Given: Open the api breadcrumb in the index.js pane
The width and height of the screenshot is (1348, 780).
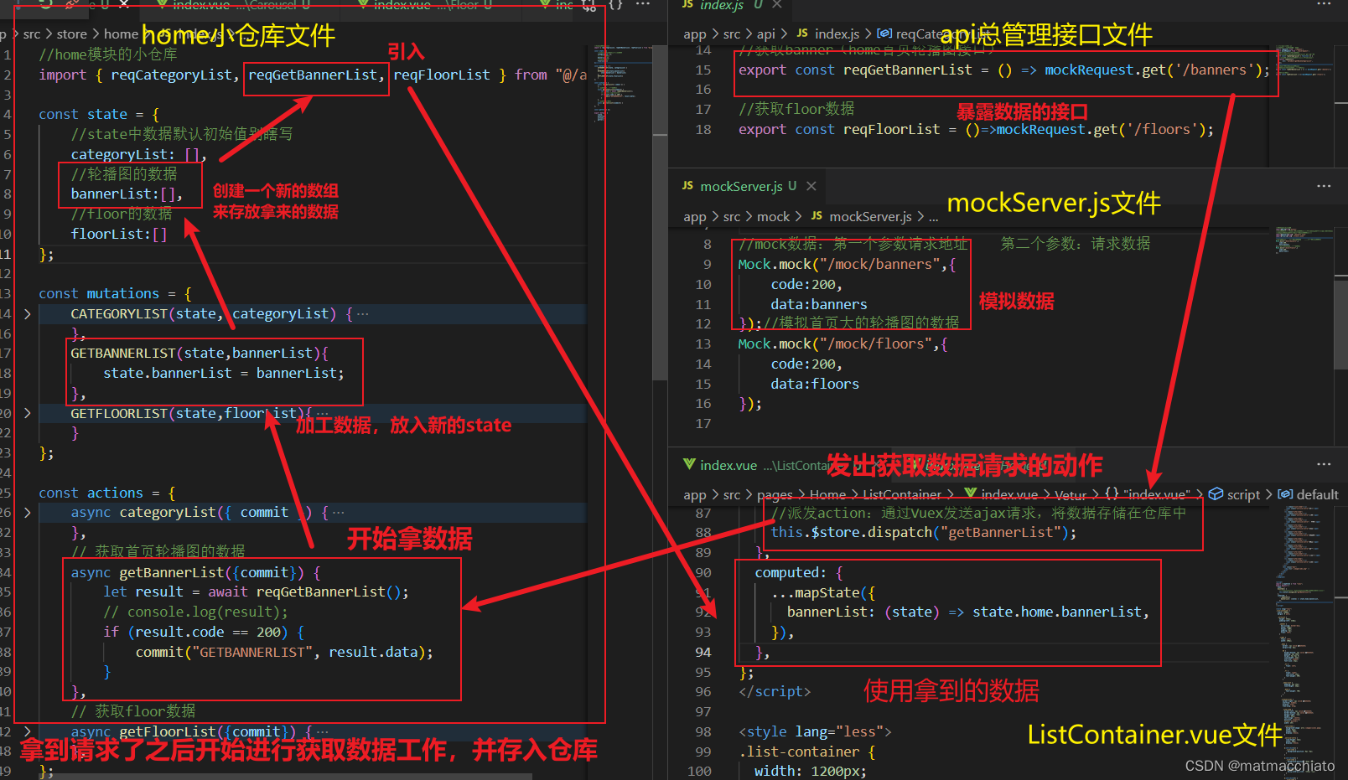Looking at the screenshot, I should coord(767,34).
